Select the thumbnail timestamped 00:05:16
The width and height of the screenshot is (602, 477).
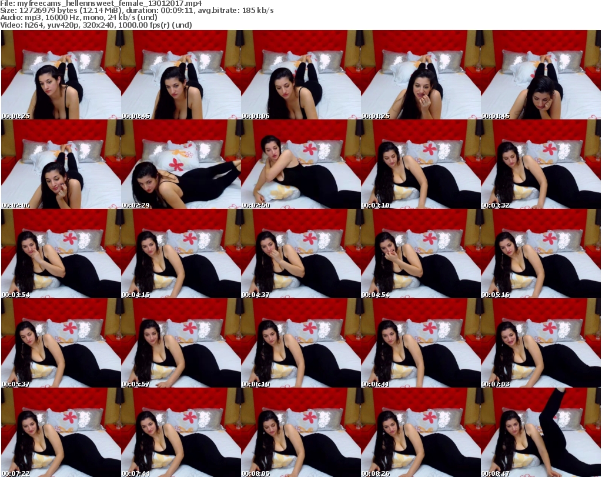(x=541, y=253)
